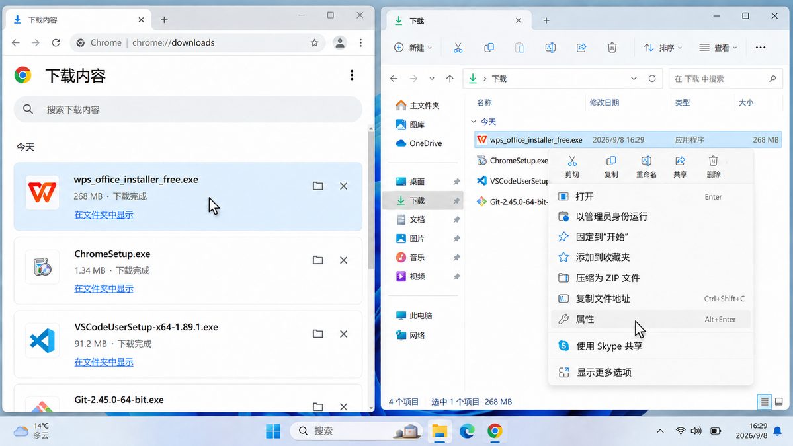Image resolution: width=793 pixels, height=446 pixels.
Task: Sort files by the 大小 column header
Action: 746,102
